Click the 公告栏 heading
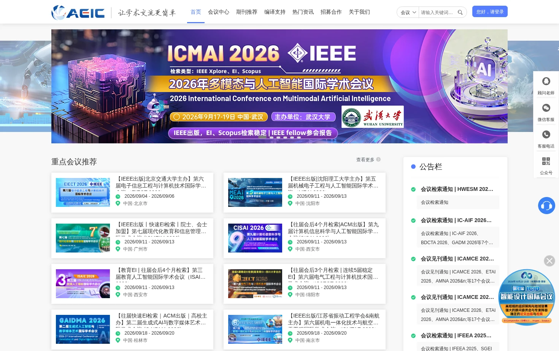 tap(431, 167)
